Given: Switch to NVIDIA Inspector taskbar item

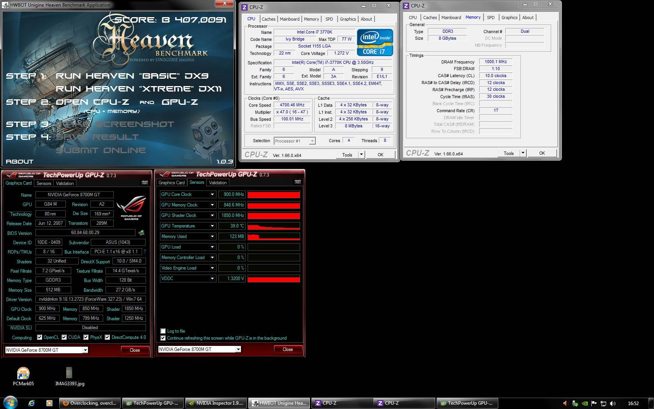Looking at the screenshot, I should [216, 403].
